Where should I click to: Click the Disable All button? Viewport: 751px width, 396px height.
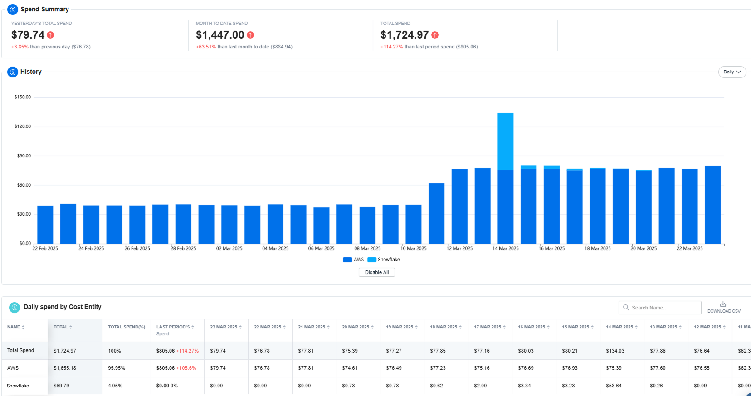tap(377, 272)
